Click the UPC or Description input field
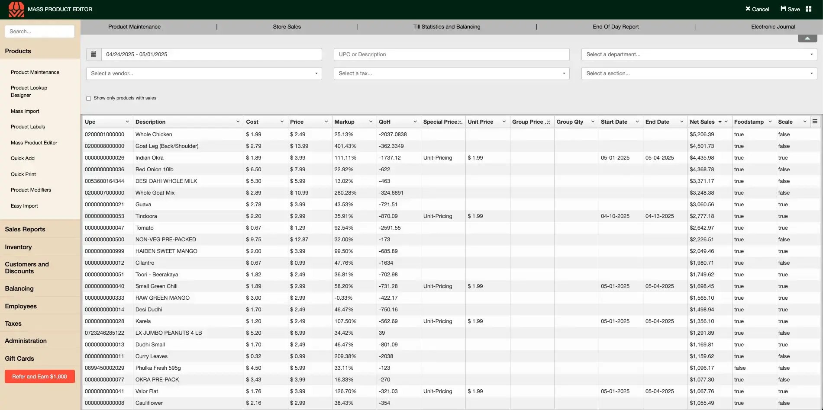Screen dimensions: 823x410 pos(451,54)
